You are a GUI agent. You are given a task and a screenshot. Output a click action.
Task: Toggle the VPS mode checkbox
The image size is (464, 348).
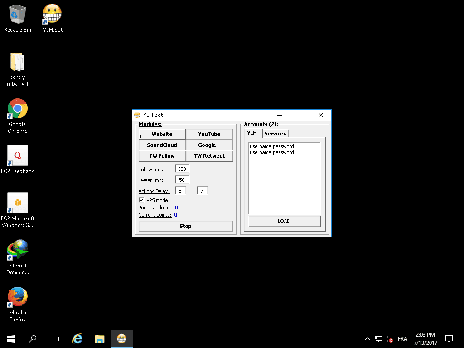[x=141, y=200]
